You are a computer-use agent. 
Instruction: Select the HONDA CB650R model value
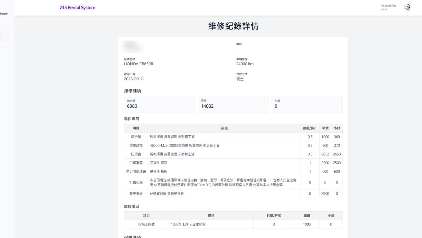(x=139, y=64)
